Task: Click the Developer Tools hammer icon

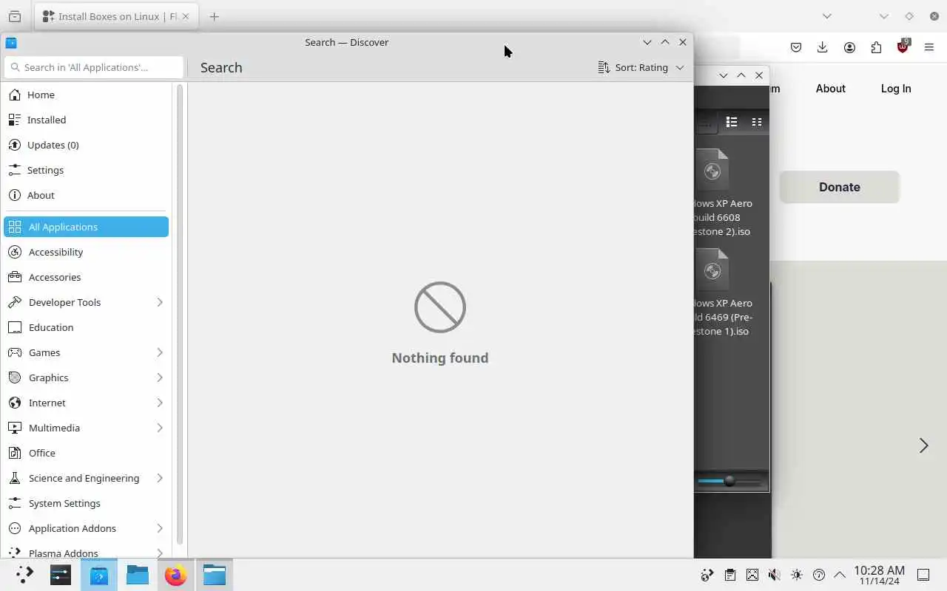Action: point(15,302)
